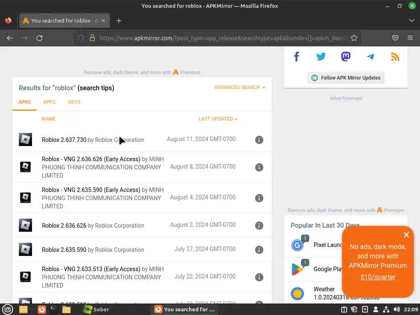Open a new browser tab
Viewport: 420px width, 315px height.
[119, 21]
